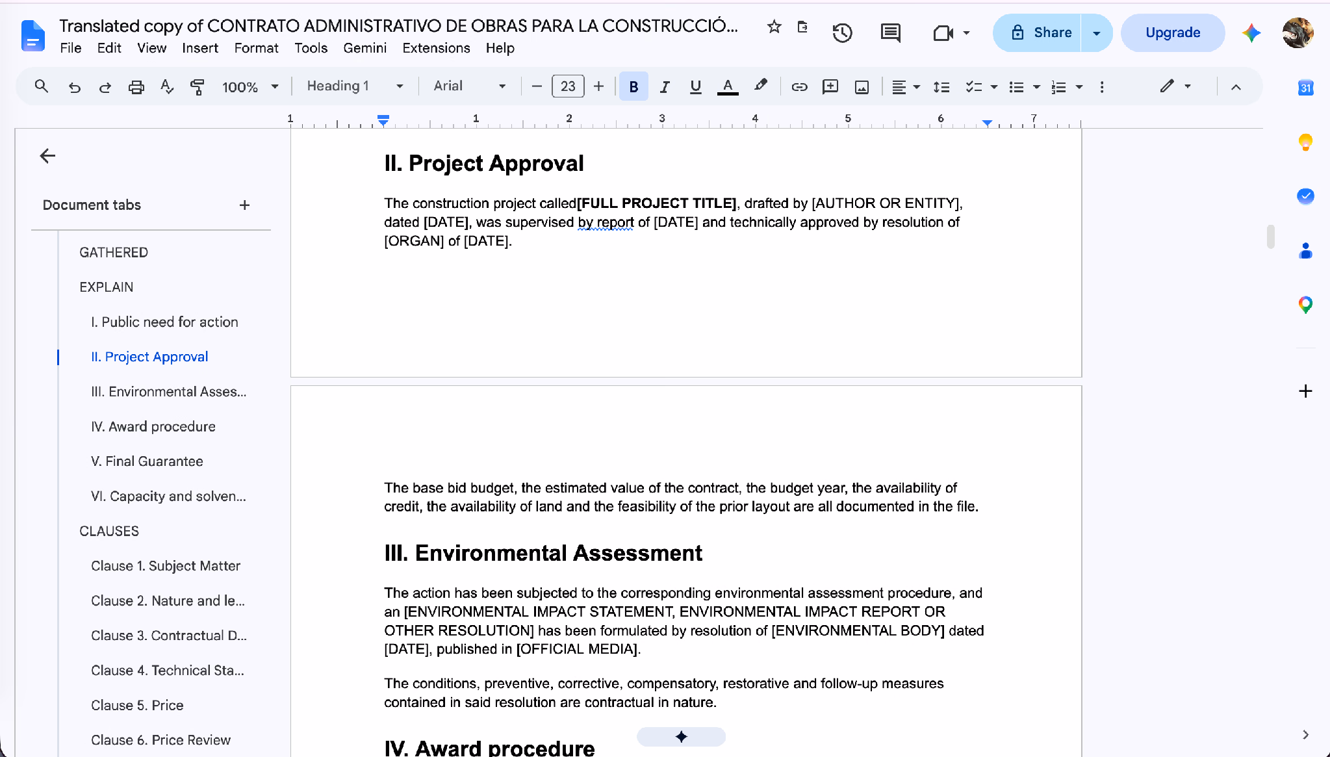Open the Format menu

pos(256,48)
